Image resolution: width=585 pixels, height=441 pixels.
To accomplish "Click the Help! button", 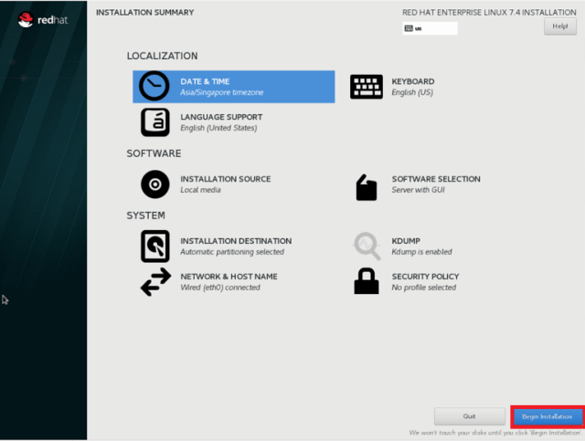I will [560, 26].
